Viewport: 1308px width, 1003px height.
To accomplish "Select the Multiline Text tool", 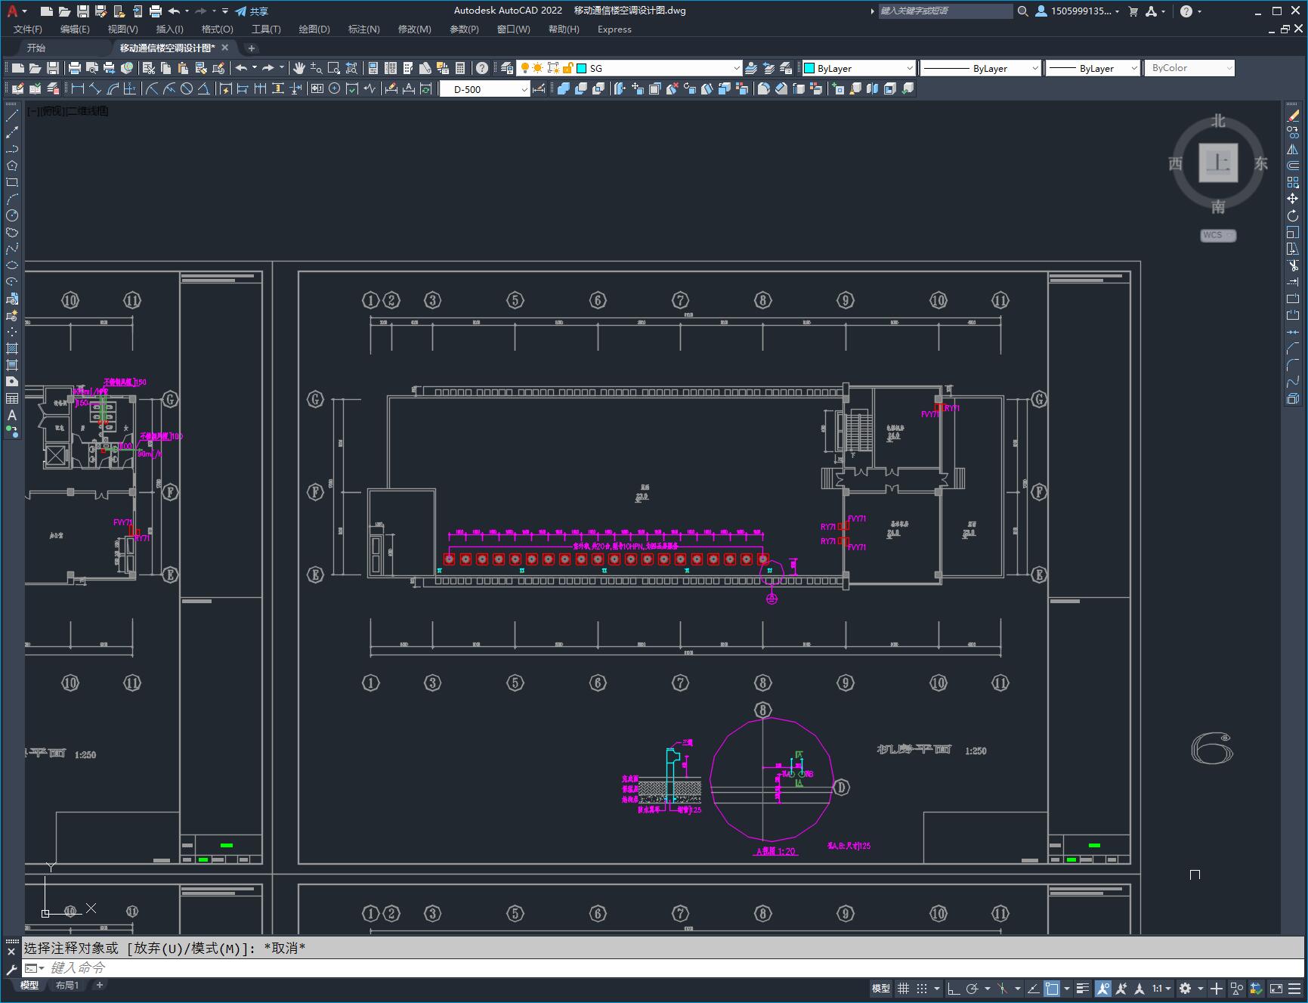I will pyautogui.click(x=12, y=415).
